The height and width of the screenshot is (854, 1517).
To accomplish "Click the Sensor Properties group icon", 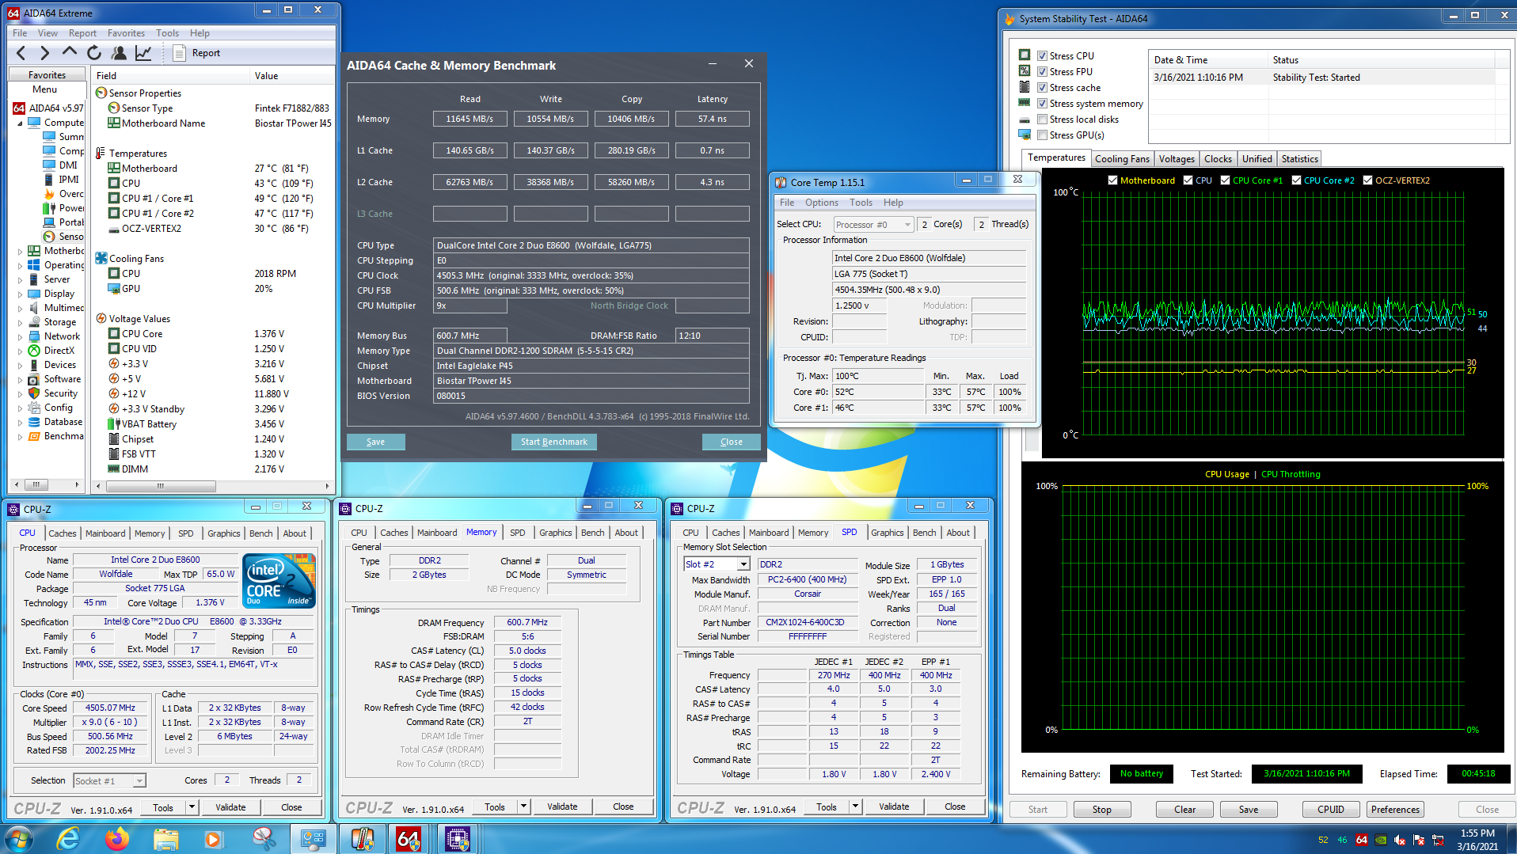I will [101, 93].
